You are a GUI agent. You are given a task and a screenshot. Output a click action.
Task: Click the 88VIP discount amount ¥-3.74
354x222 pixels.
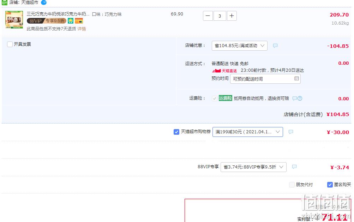[x=340, y=167]
